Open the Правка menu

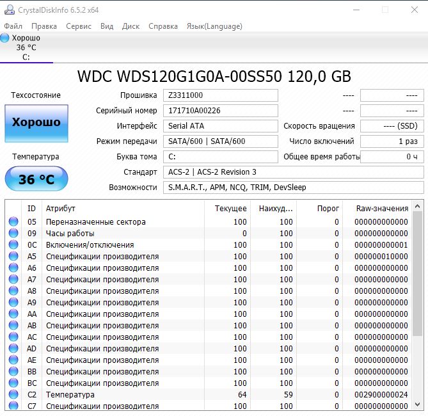(x=44, y=26)
